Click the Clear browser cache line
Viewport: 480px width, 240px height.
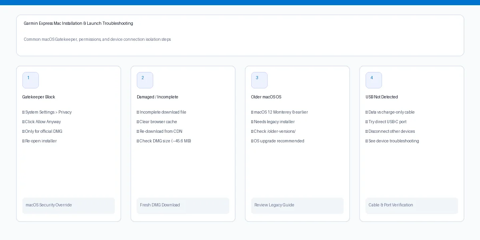coord(157,122)
